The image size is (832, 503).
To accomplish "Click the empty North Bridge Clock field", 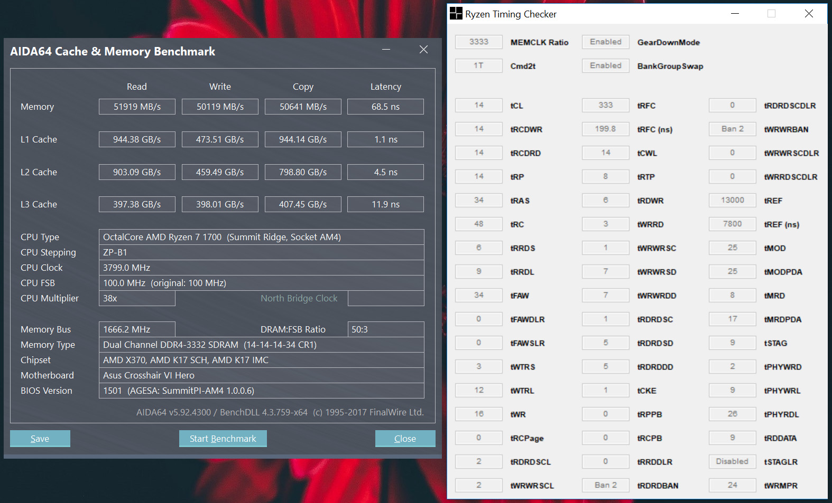I will [386, 298].
